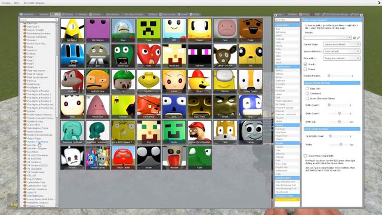Pick the Finn character thumbnail
Viewport: 382px width, 215px height.
tap(225, 30)
